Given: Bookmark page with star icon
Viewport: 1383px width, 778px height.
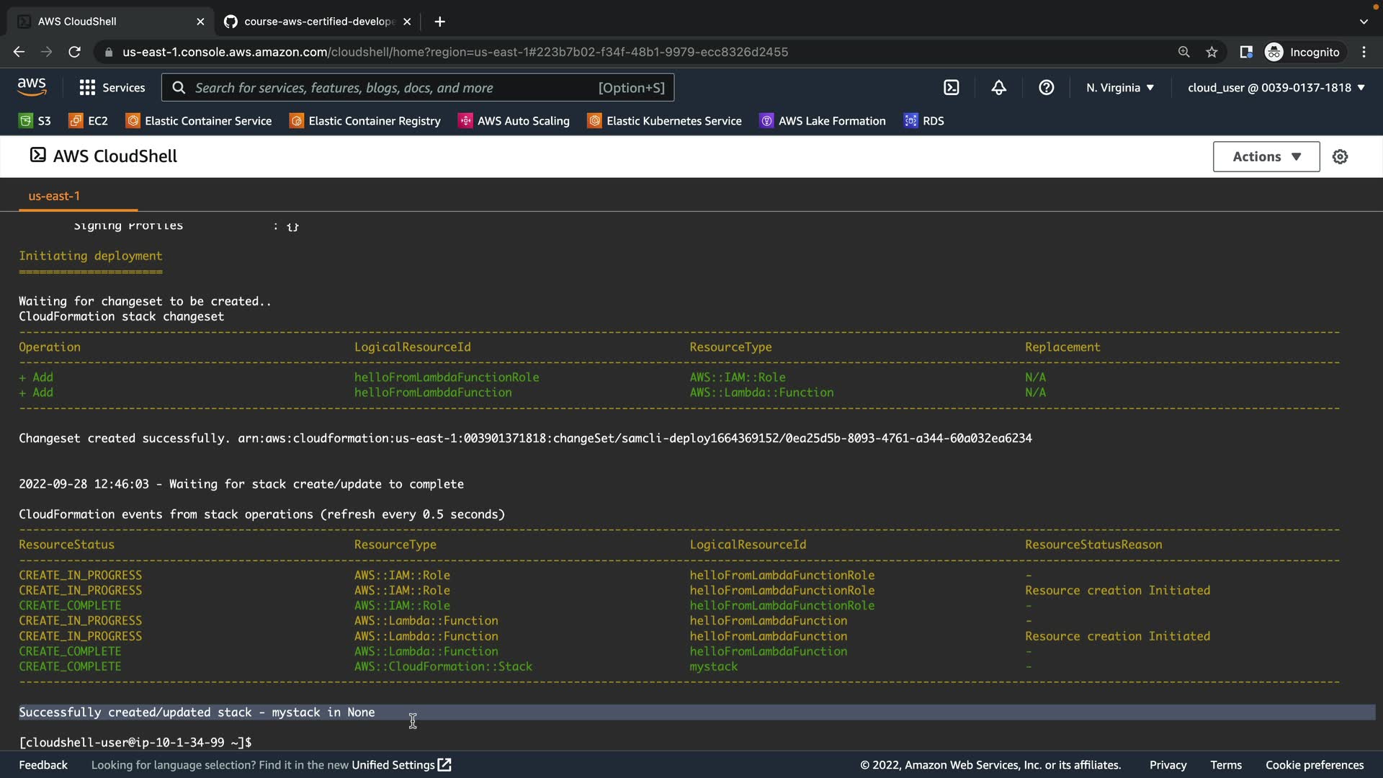Looking at the screenshot, I should click(1212, 52).
